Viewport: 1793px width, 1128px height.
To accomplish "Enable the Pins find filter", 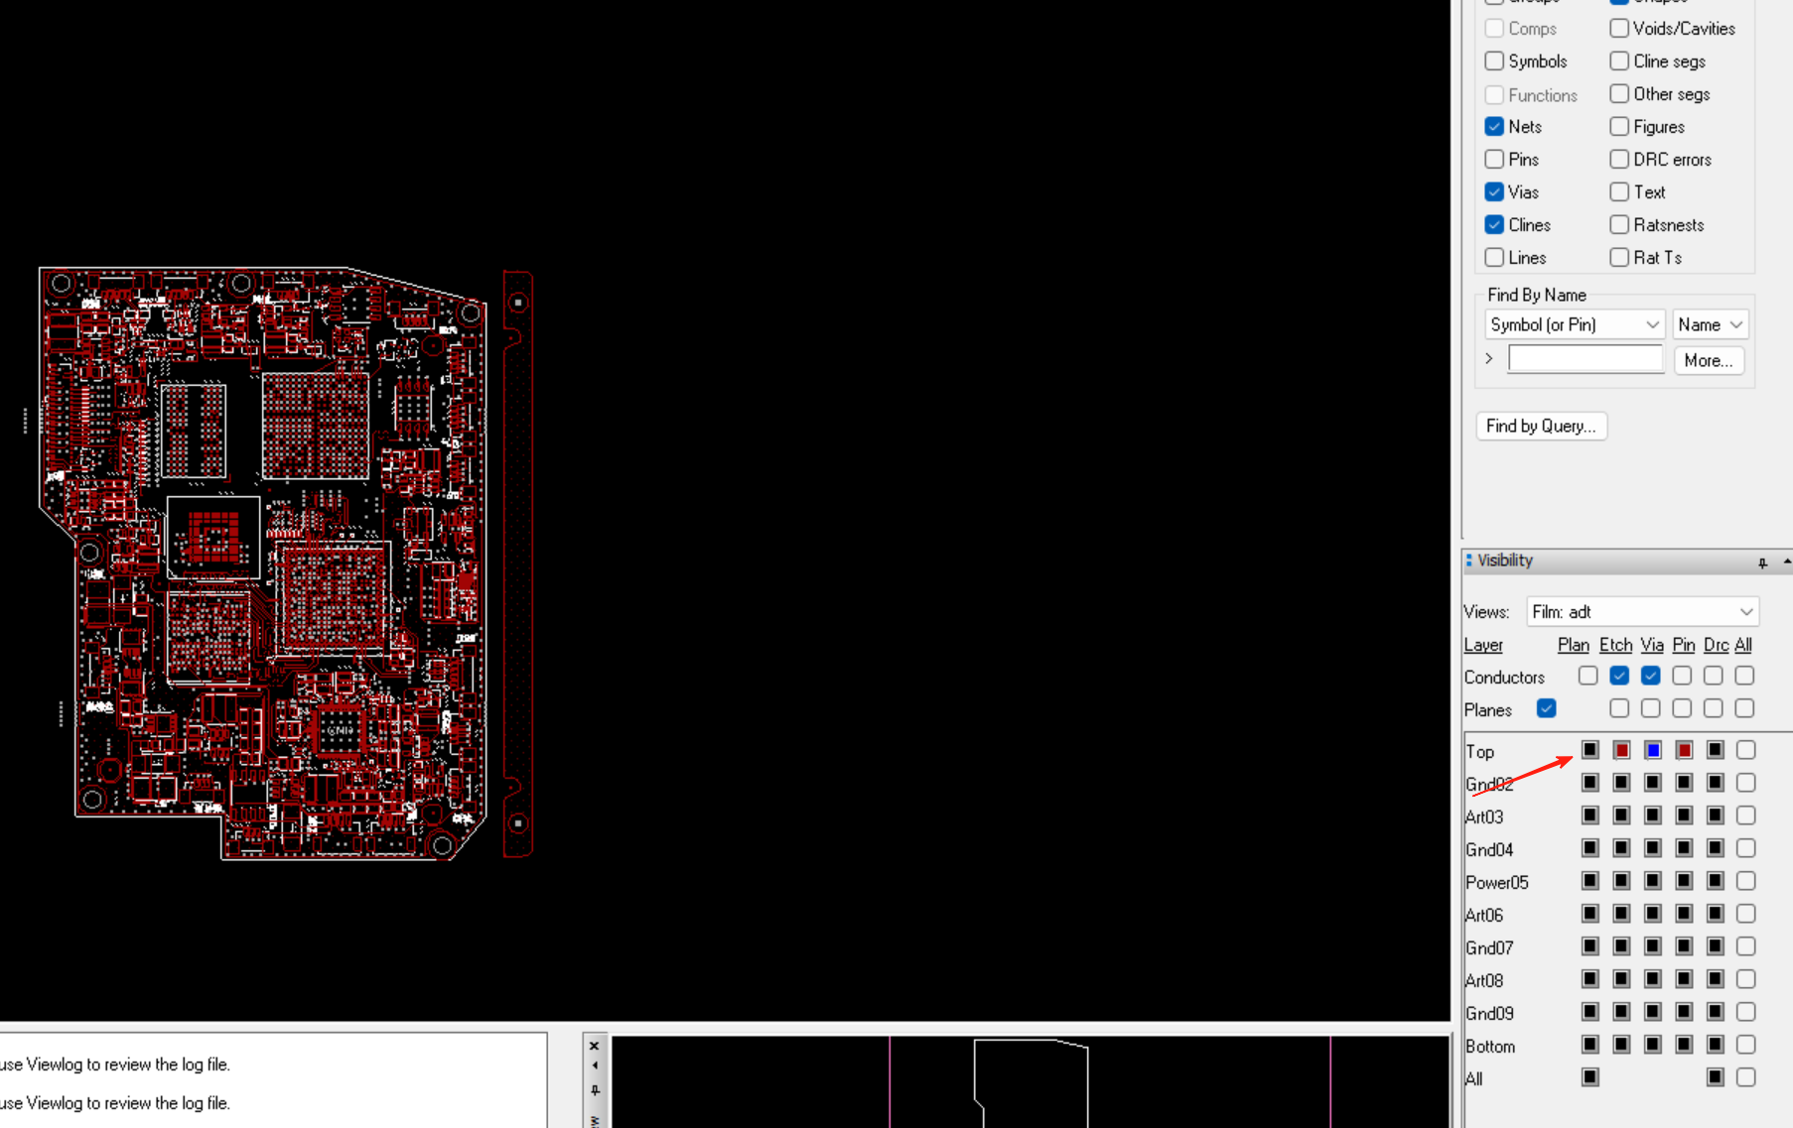I will 1494,159.
